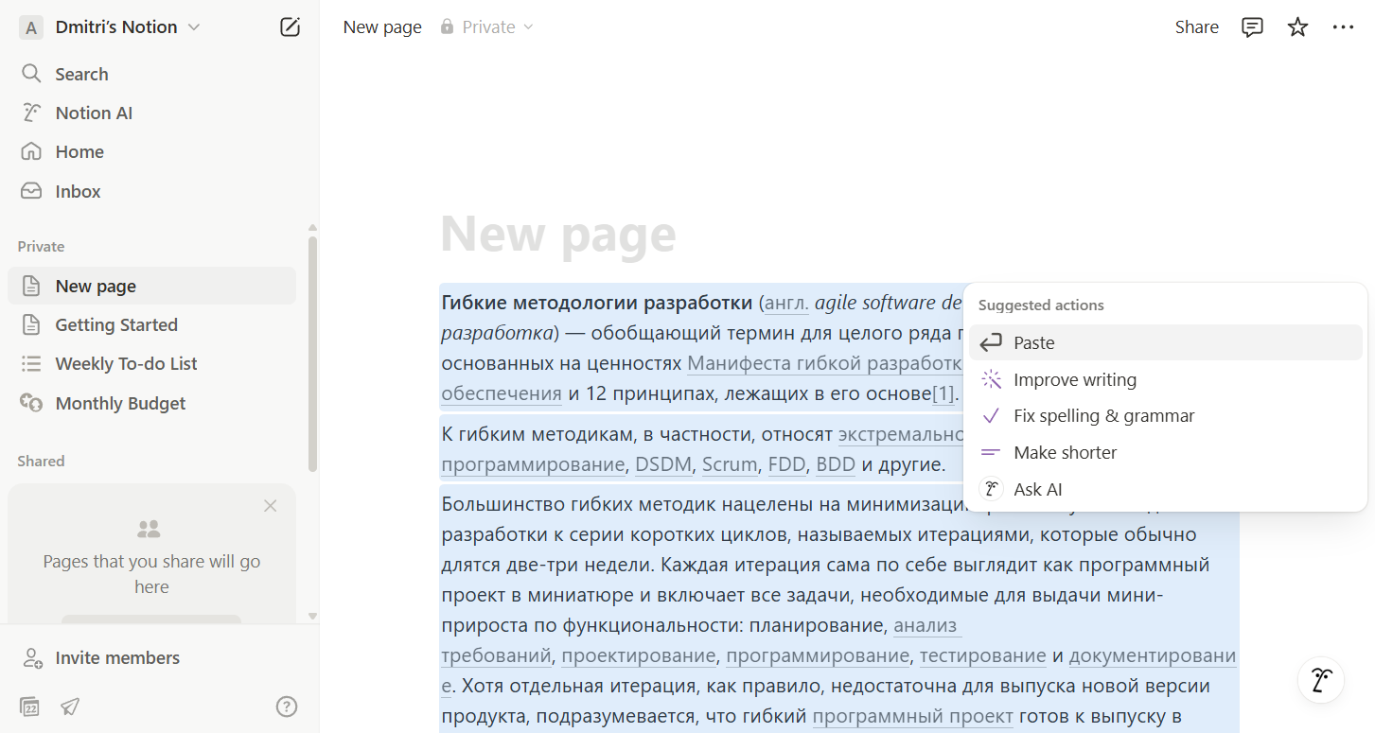Image resolution: width=1375 pixels, height=733 pixels.
Task: Select Paste from suggested actions
Action: coord(1033,343)
